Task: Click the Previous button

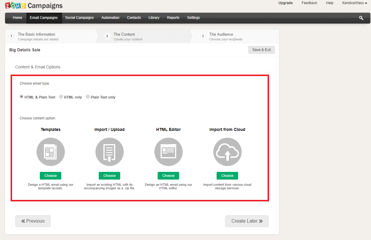Action: pyautogui.click(x=33, y=221)
